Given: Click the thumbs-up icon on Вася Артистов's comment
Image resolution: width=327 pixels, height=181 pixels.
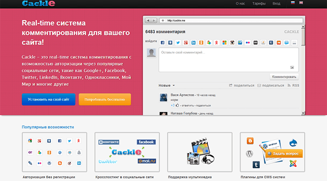Looking at the screenshot, I should (x=177, y=105).
